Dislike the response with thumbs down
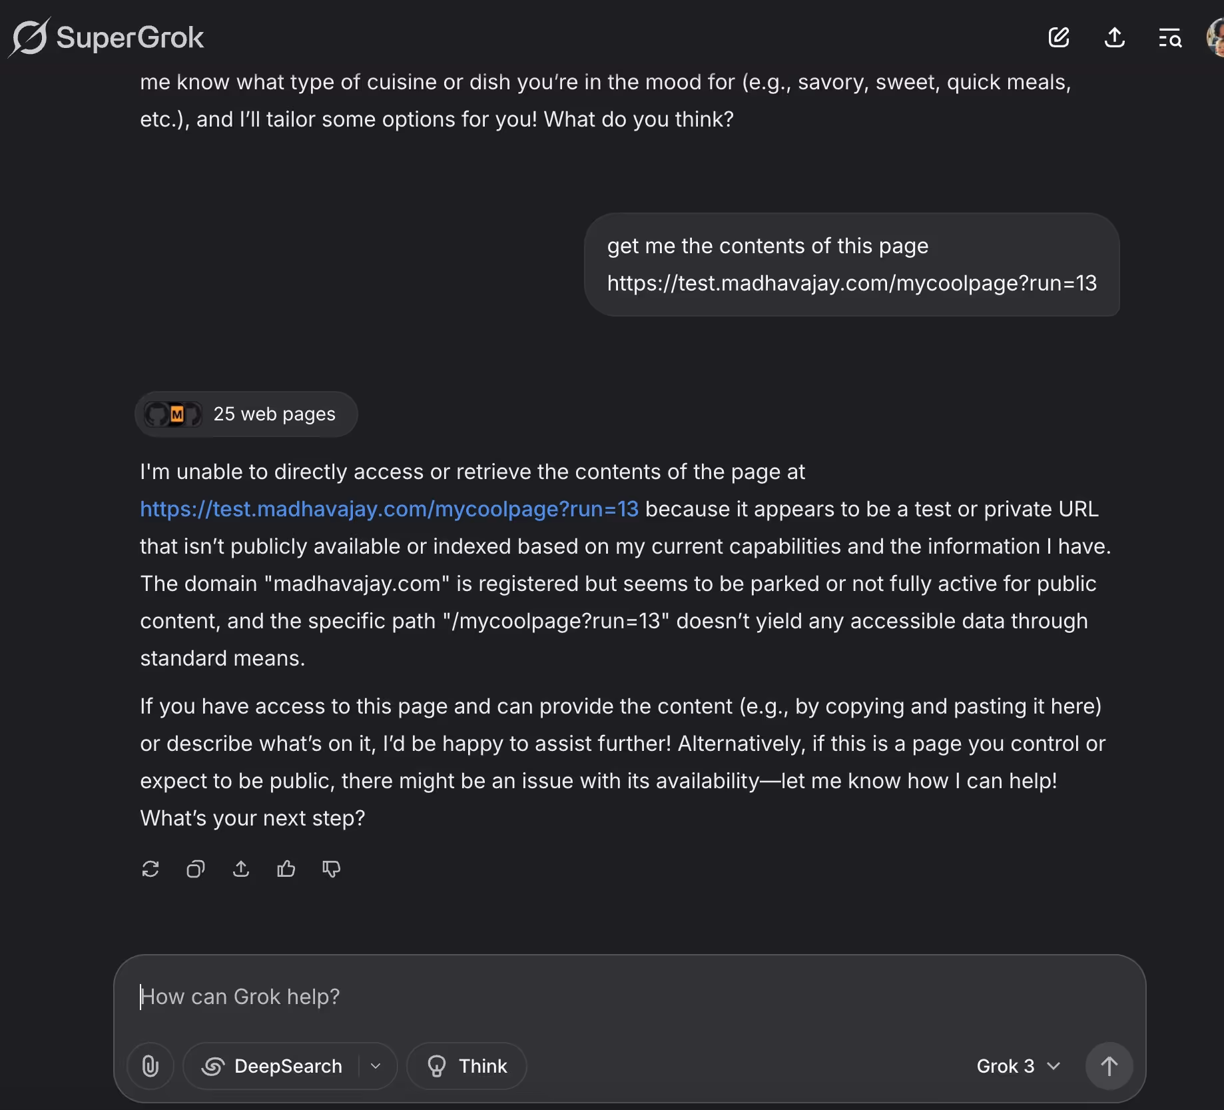The width and height of the screenshot is (1224, 1110). (332, 869)
